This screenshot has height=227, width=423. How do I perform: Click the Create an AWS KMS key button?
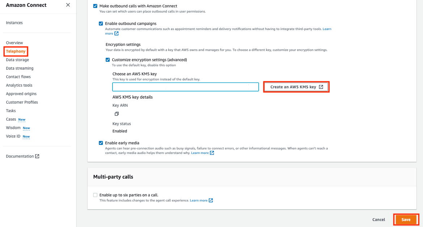[x=296, y=87]
